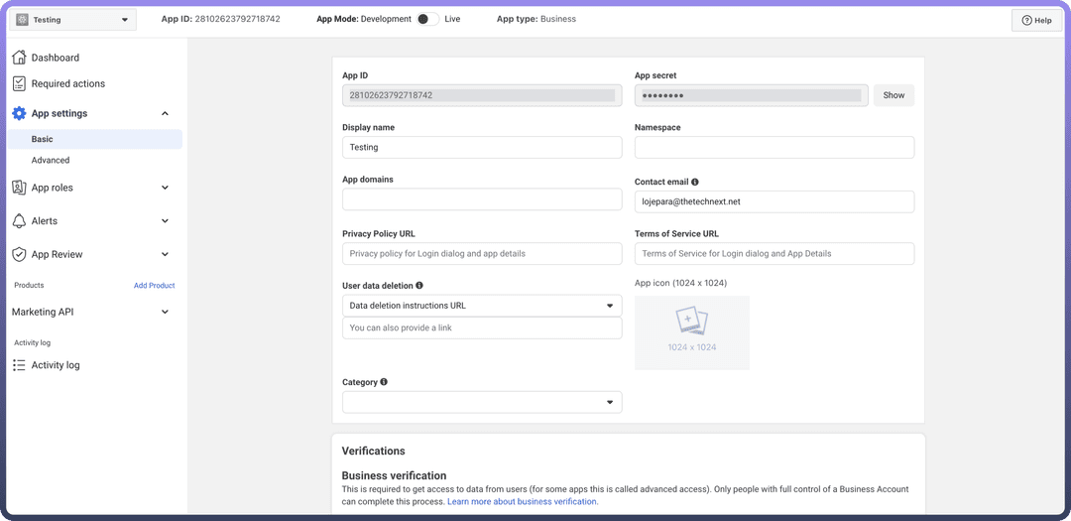Toggle App Mode from Development to Live
Screen dimensions: 1071x521
click(x=427, y=19)
